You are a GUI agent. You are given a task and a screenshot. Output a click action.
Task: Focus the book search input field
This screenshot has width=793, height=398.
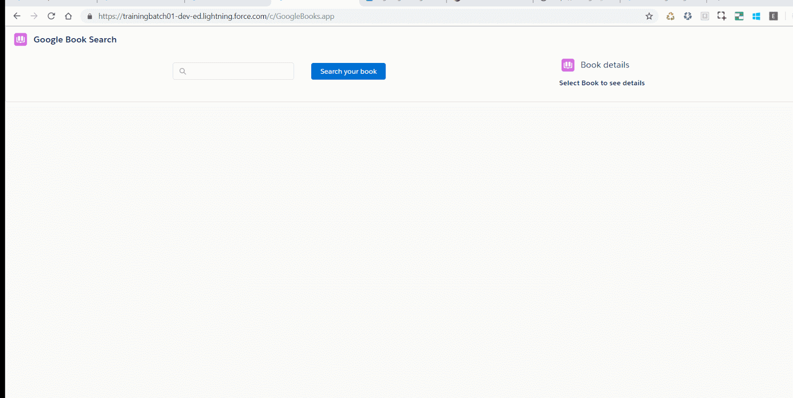233,71
